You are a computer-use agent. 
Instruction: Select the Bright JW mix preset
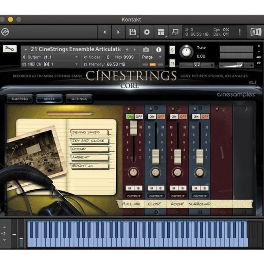(90, 166)
